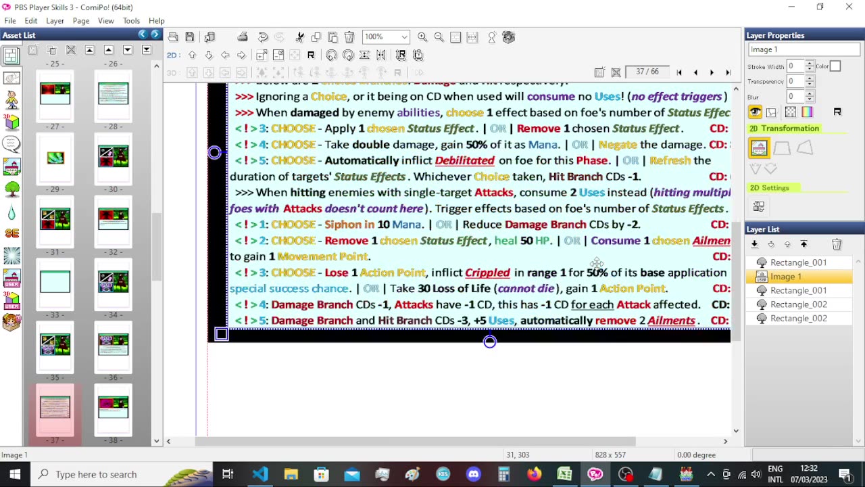Select the trapezoid perspective transformation mode
The image size is (865, 487).
click(x=782, y=147)
